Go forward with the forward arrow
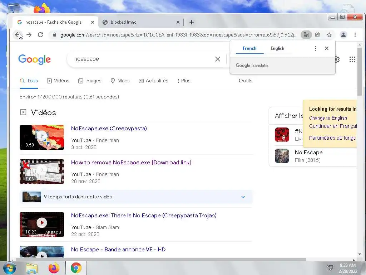The height and width of the screenshot is (275, 366). tap(29, 35)
